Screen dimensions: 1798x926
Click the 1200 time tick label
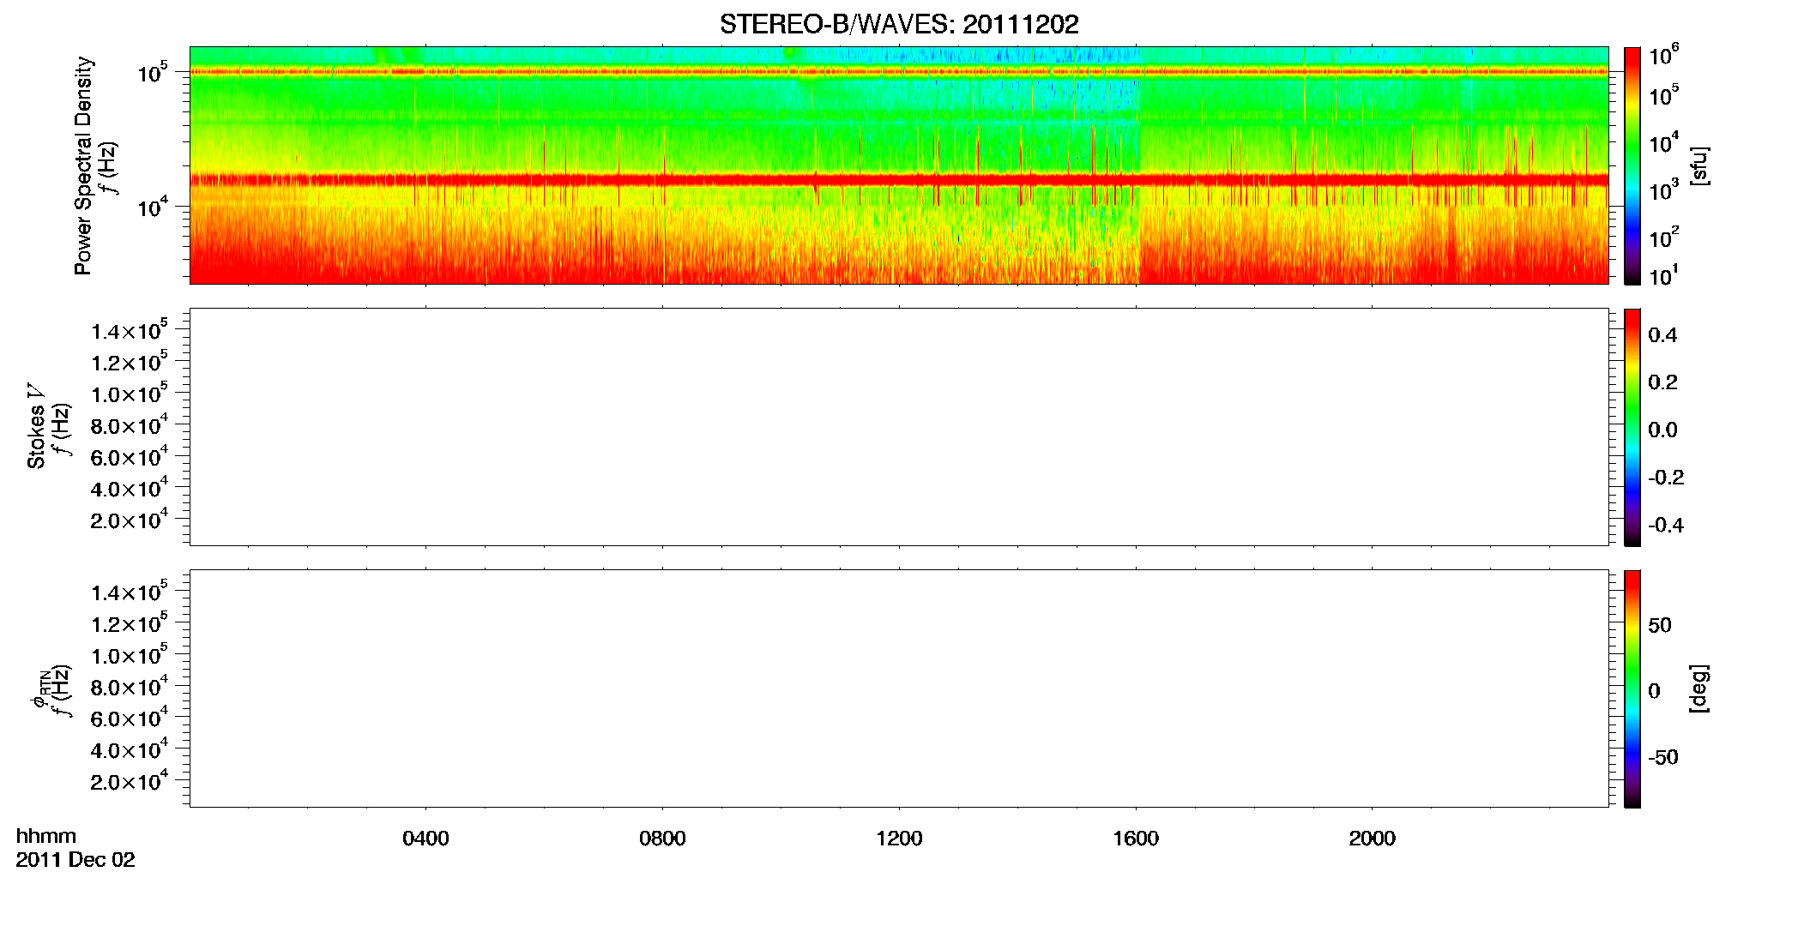[899, 839]
